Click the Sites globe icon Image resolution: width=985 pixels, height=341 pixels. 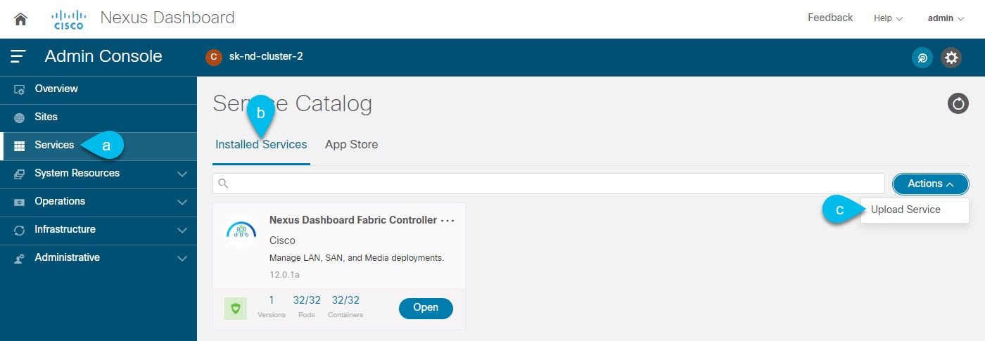(x=20, y=117)
